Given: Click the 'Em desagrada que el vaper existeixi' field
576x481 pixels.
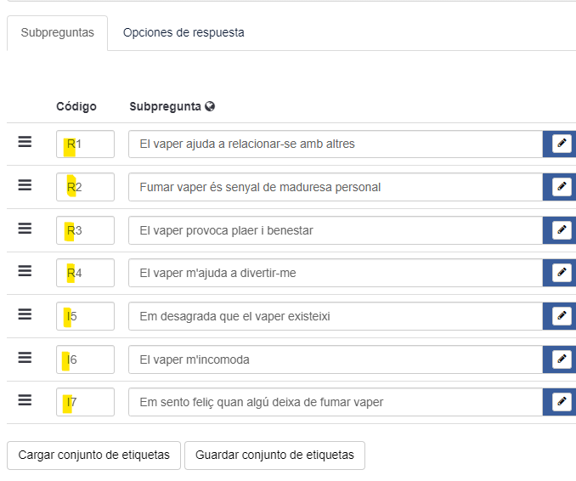Looking at the screenshot, I should coord(336,316).
